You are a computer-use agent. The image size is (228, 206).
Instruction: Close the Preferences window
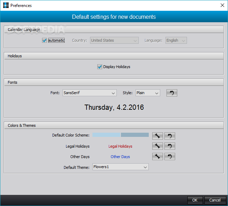click(222, 5)
